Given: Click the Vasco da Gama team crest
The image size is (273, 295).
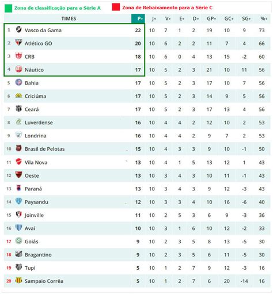Looking at the screenshot, I should pyautogui.click(x=18, y=29).
